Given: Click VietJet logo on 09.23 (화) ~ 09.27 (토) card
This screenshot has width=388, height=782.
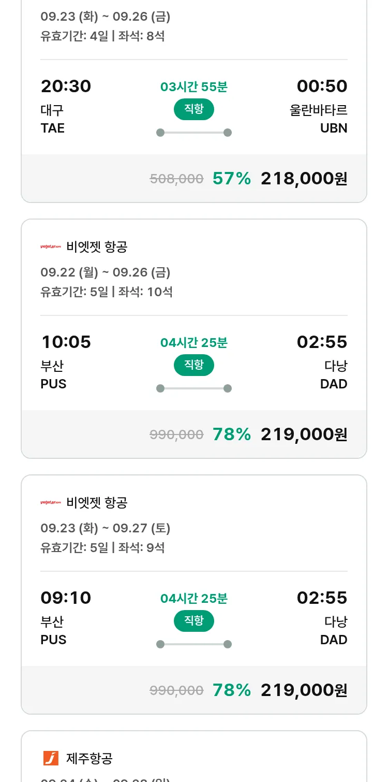Looking at the screenshot, I should pyautogui.click(x=51, y=502).
